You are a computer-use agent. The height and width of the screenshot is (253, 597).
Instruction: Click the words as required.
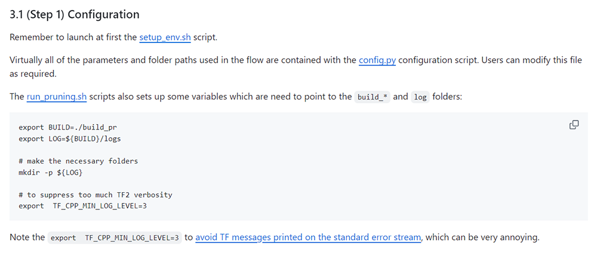(33, 74)
